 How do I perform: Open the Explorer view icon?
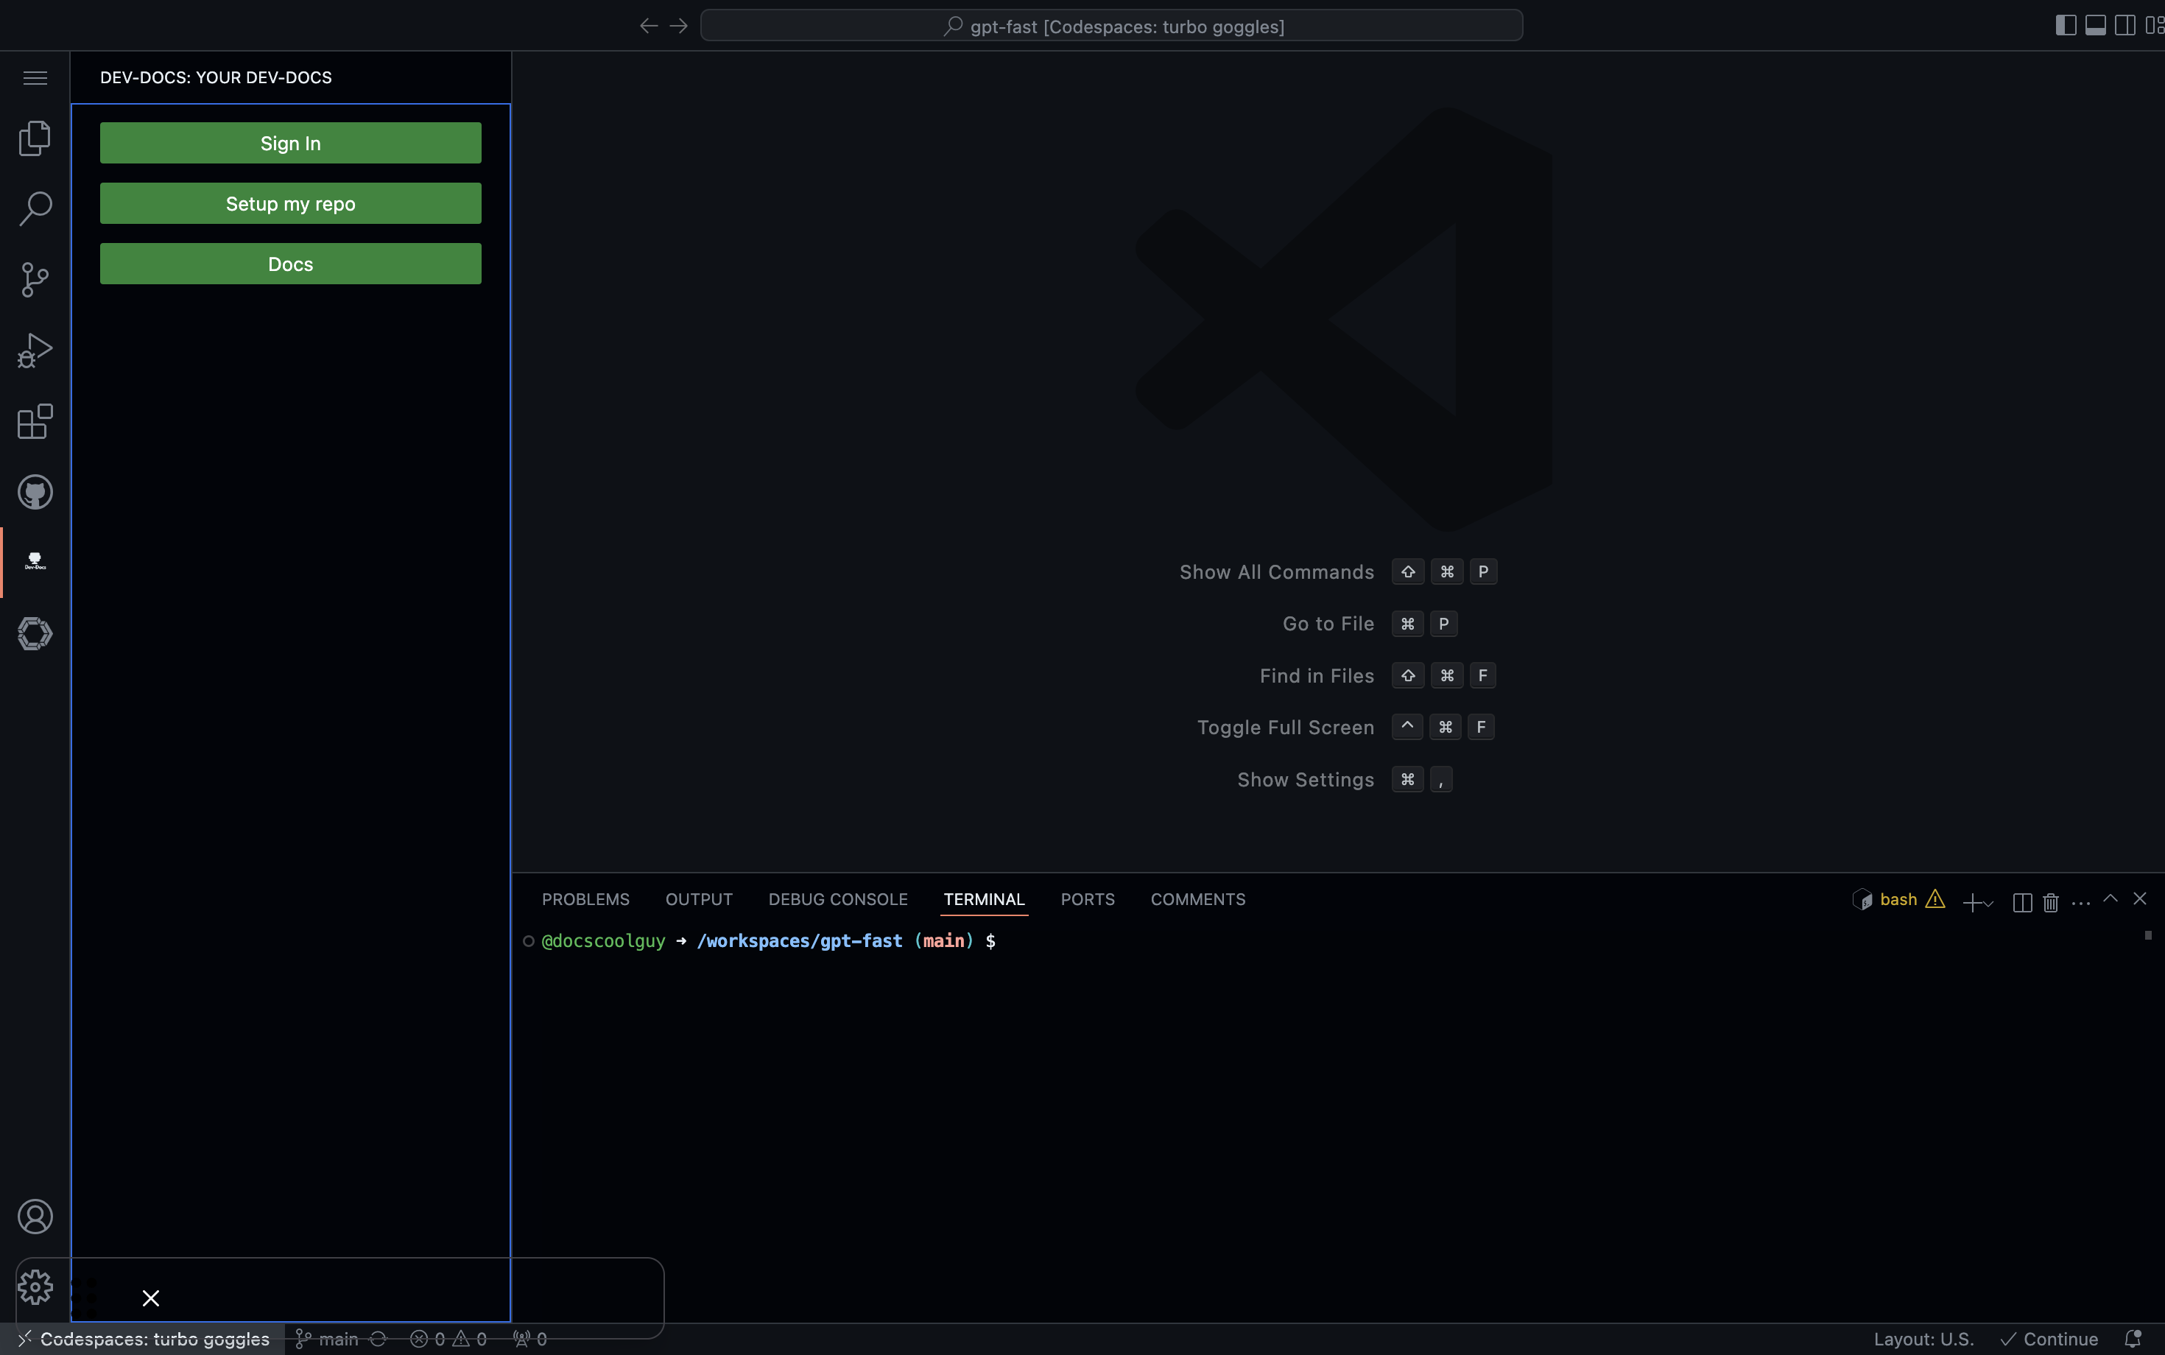coord(35,138)
